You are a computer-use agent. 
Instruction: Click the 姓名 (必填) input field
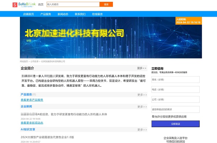175,79
